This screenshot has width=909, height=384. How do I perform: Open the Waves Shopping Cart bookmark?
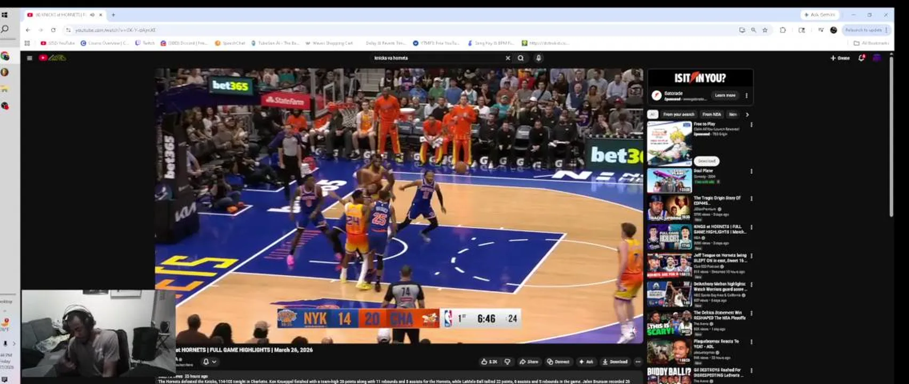tap(329, 43)
